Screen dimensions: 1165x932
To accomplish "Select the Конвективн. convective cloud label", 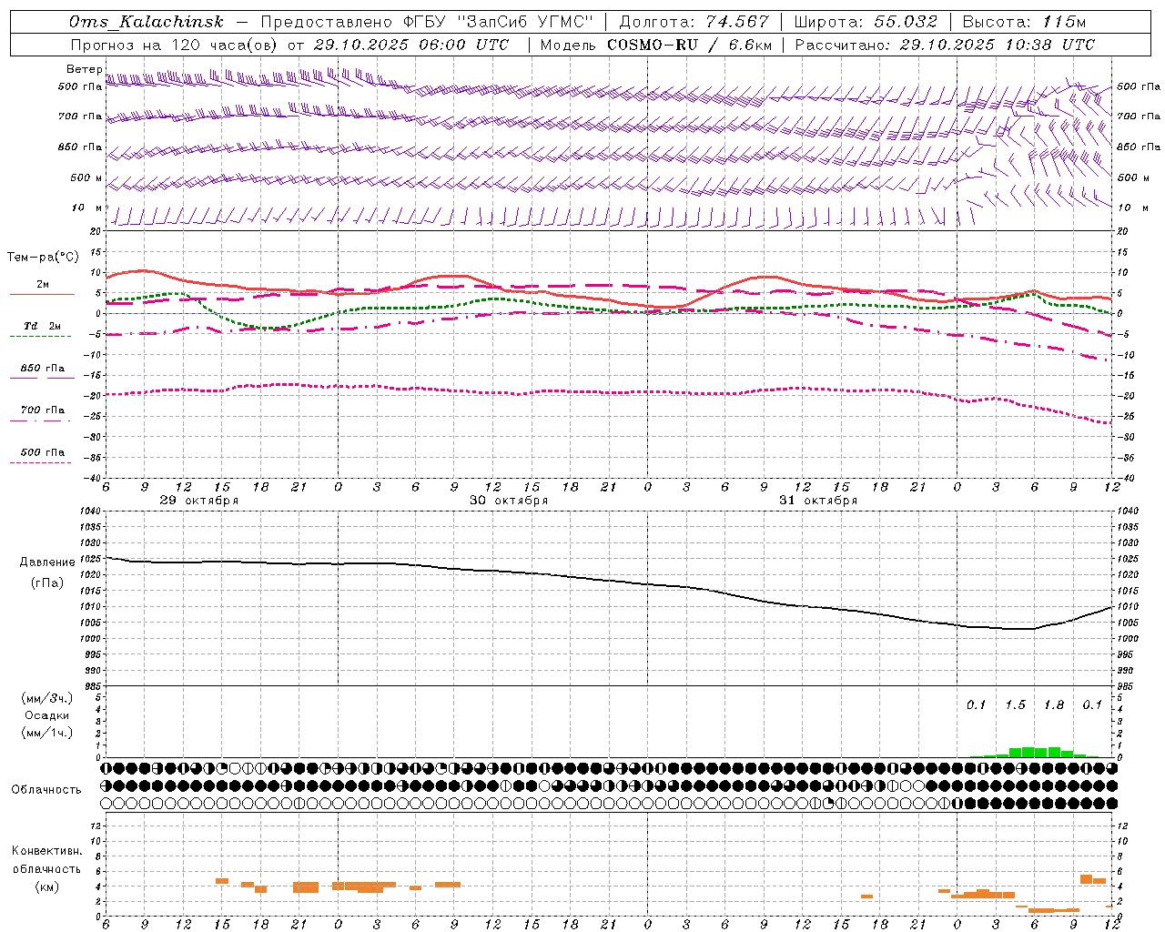I will pyautogui.click(x=46, y=851).
